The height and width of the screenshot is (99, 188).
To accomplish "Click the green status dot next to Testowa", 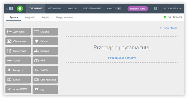I will pyautogui.click(x=165, y=17).
